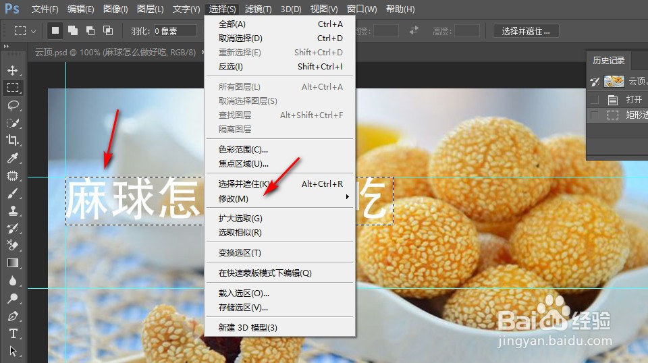The image size is (648, 363).
Task: Select the Pen tool
Action: [x=12, y=316]
